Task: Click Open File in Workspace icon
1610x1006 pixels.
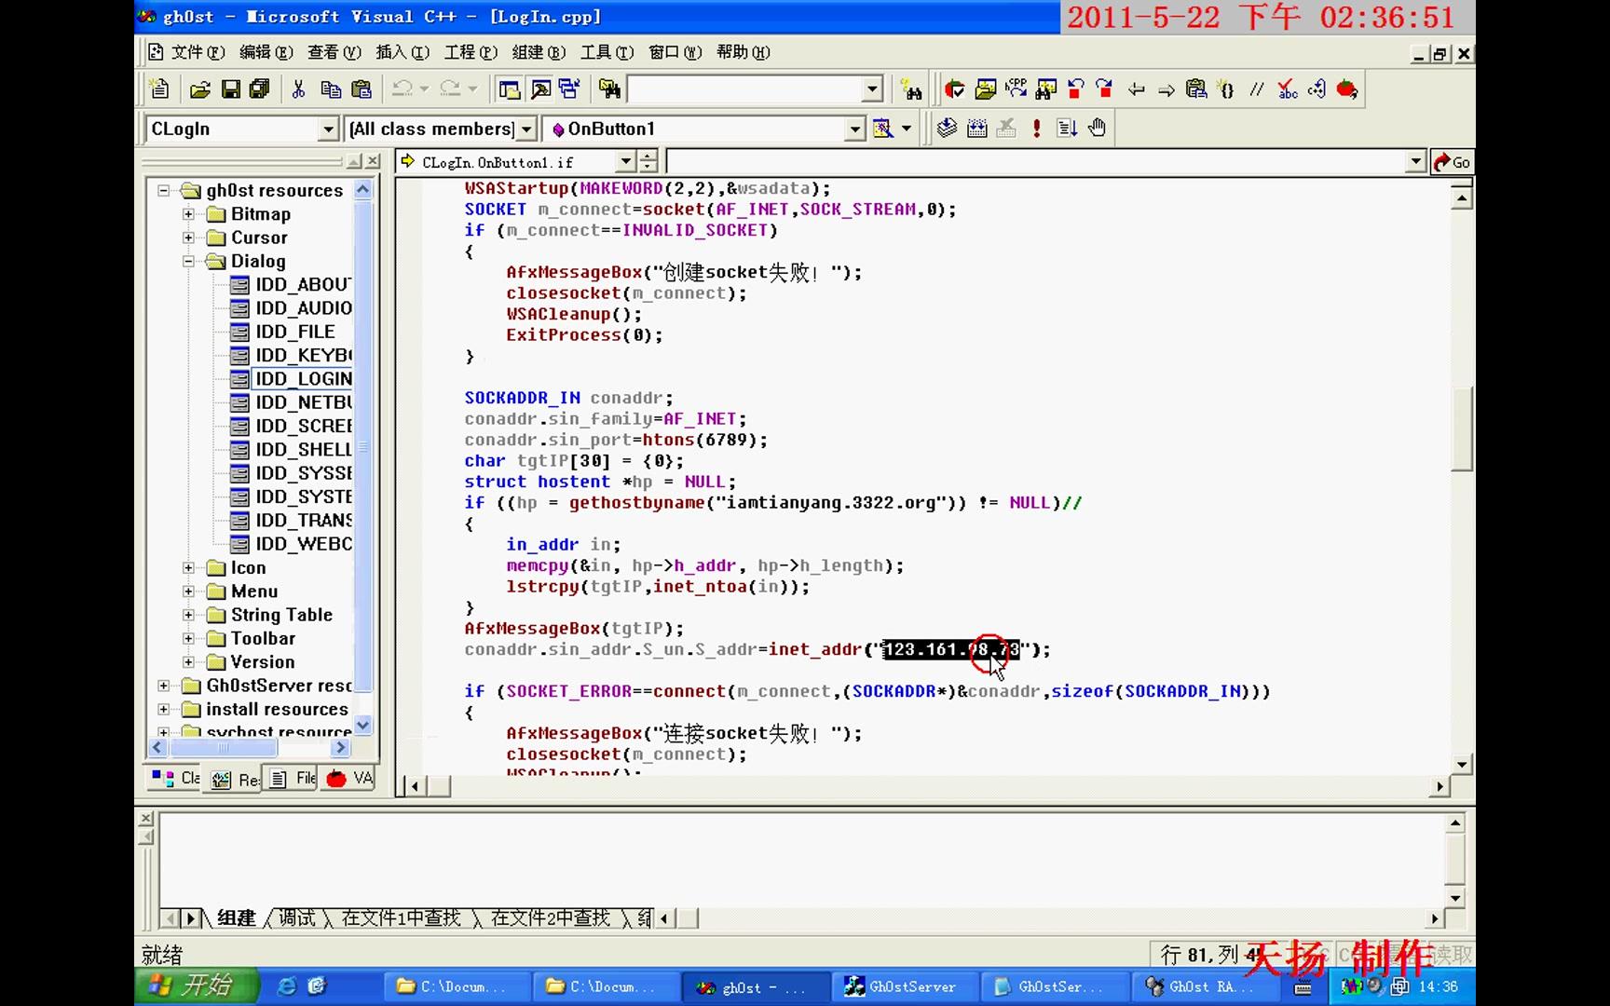Action: (986, 89)
